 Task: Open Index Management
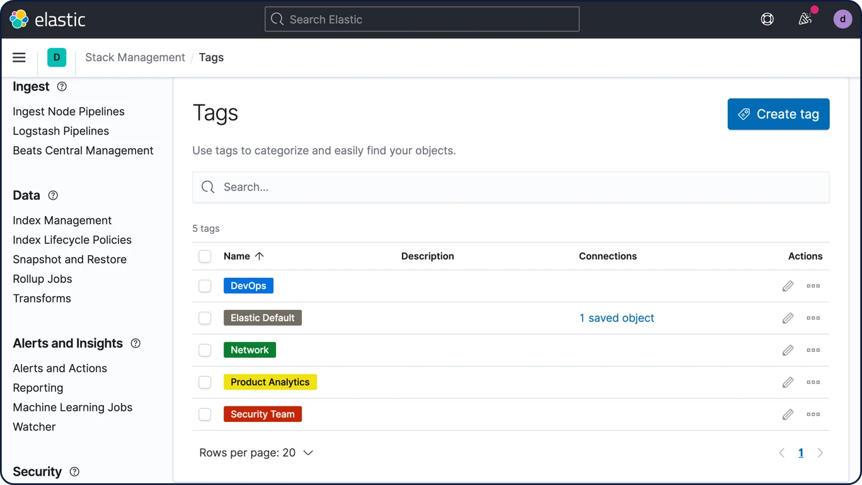pos(62,220)
